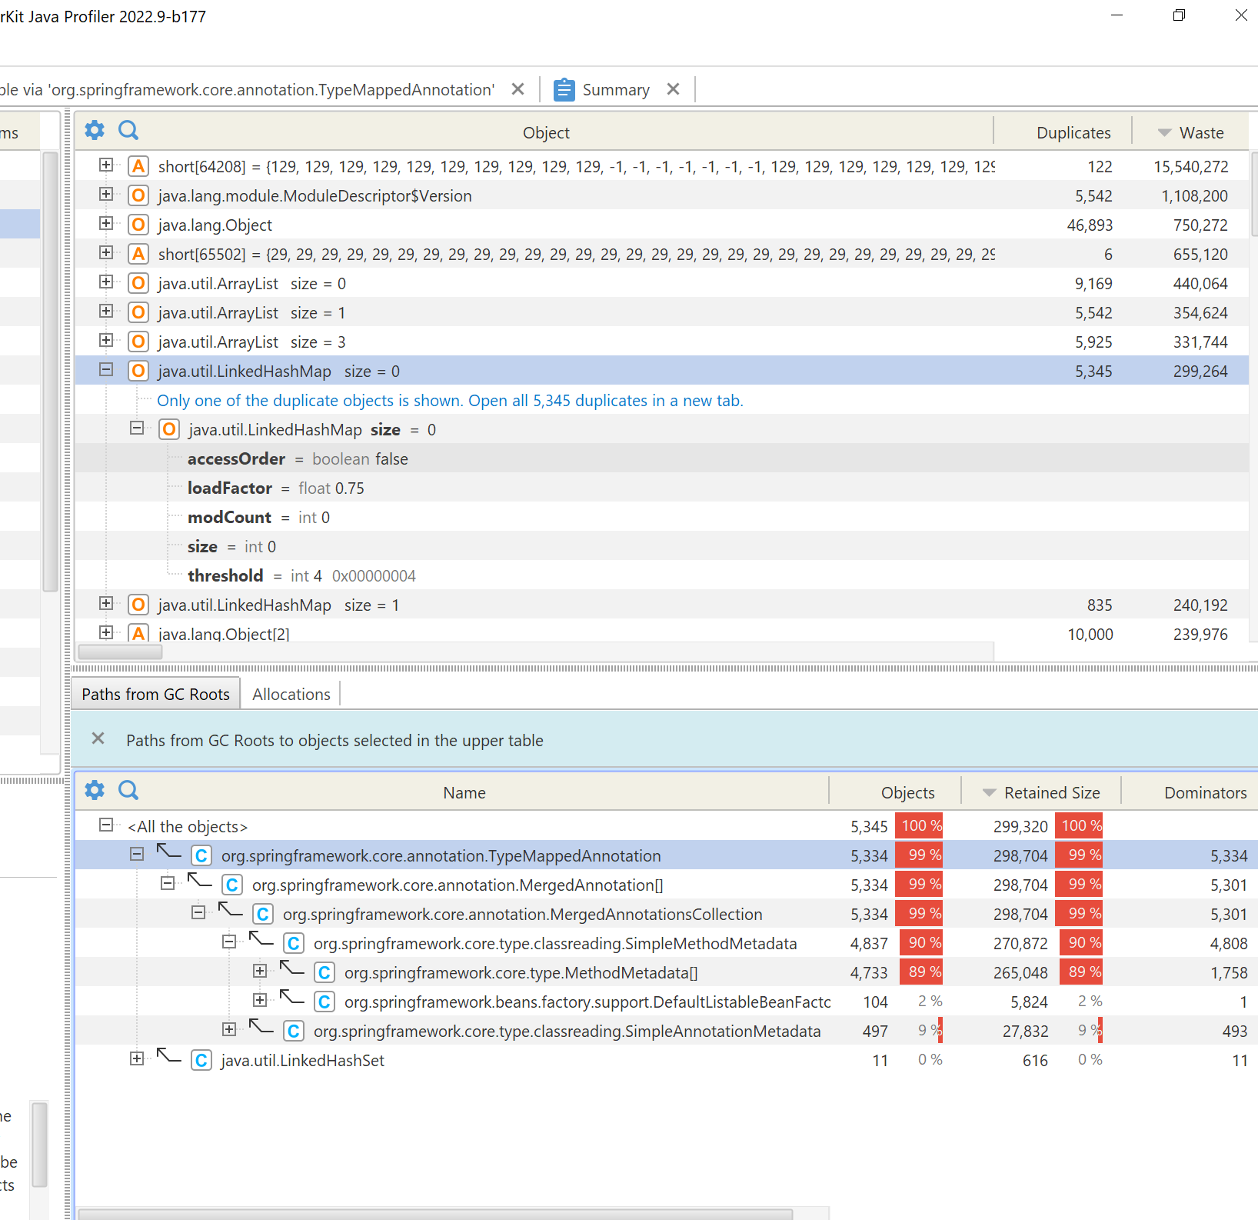Click Summary tab clipboard icon
Image resolution: width=1258 pixels, height=1220 pixels.
pos(564,90)
